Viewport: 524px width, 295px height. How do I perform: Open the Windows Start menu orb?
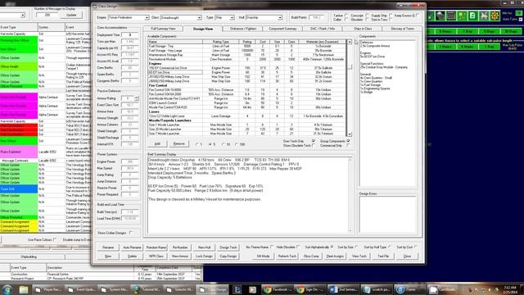click(7, 289)
